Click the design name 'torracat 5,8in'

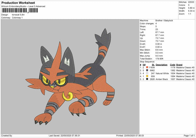coord(18,15)
